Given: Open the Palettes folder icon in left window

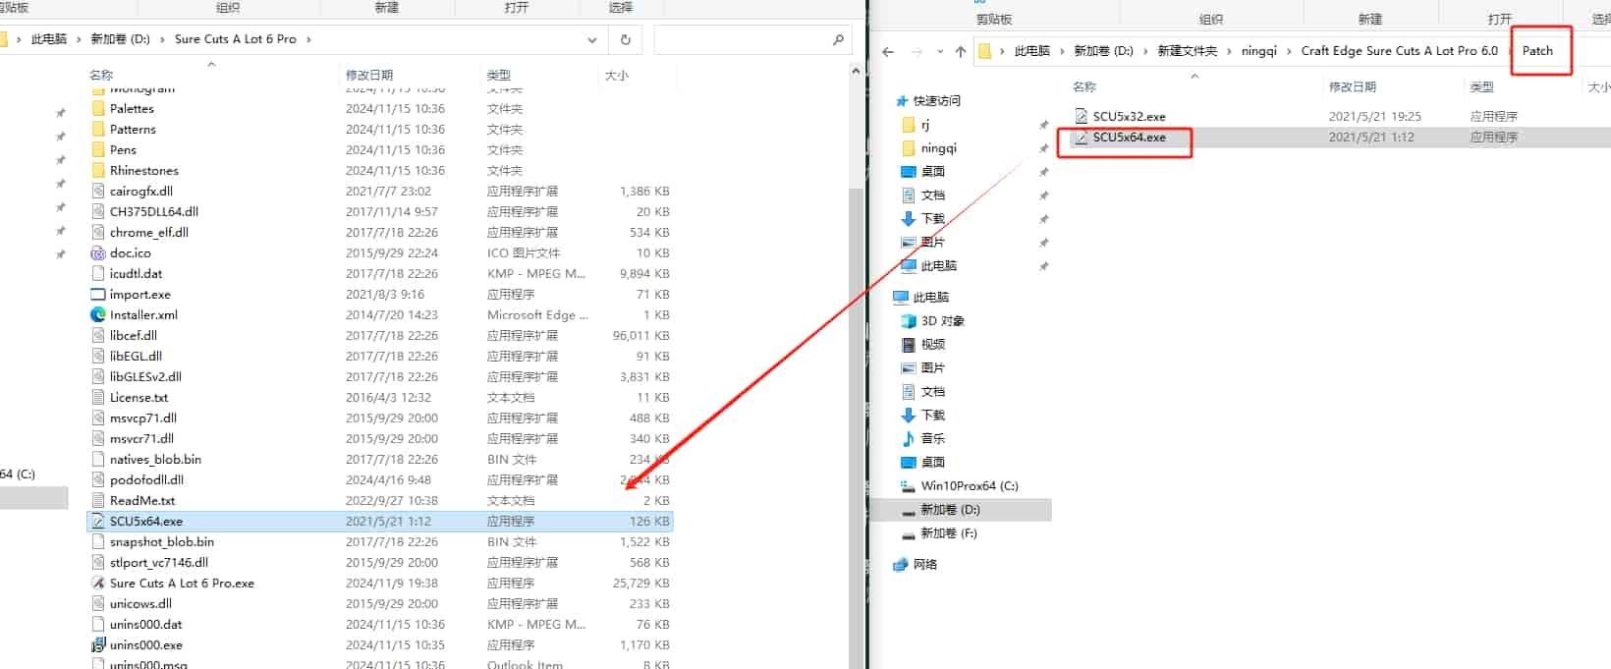Looking at the screenshot, I should (x=98, y=109).
